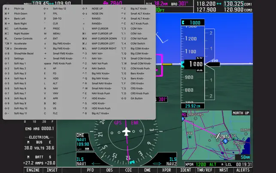Click the 'CRS Knob Push' shortcut row

pyautogui.click(x=135, y=93)
